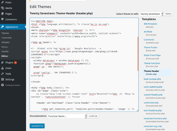The width and height of the screenshot is (177, 131).
Task: Open the Posts menu
Action: click(x=8, y=3)
